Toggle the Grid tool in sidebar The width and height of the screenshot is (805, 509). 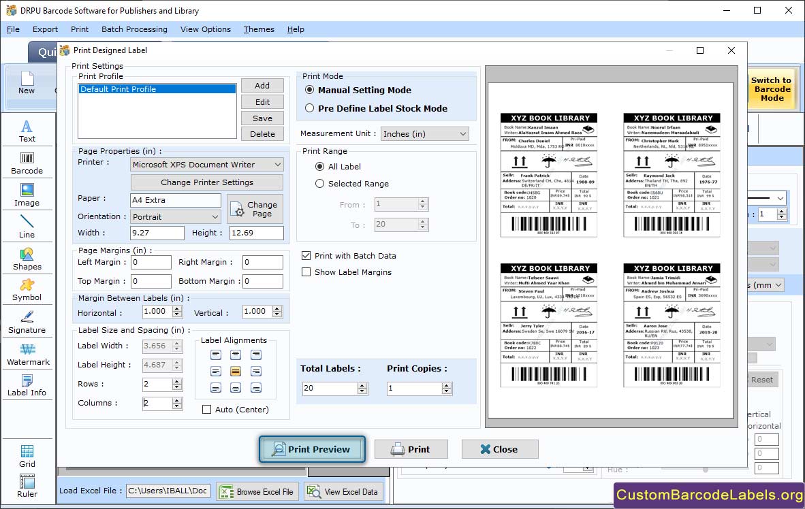coord(27,456)
